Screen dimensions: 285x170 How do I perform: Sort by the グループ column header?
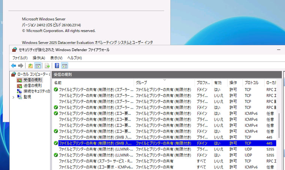point(164,83)
